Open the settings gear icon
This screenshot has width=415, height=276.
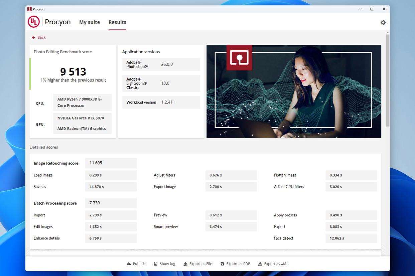click(x=383, y=22)
